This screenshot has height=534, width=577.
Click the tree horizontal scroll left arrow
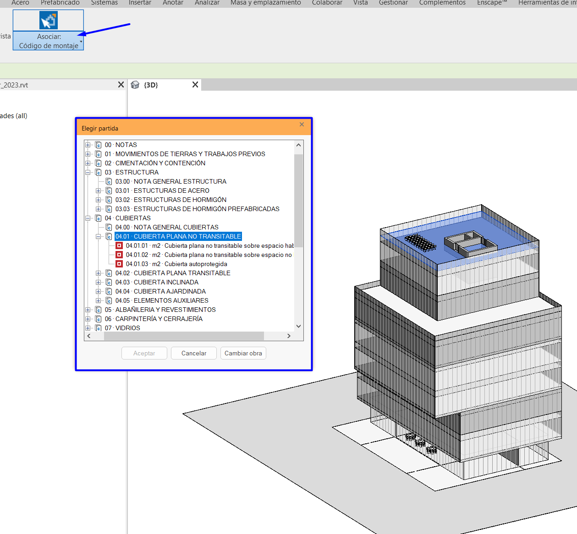click(x=89, y=336)
